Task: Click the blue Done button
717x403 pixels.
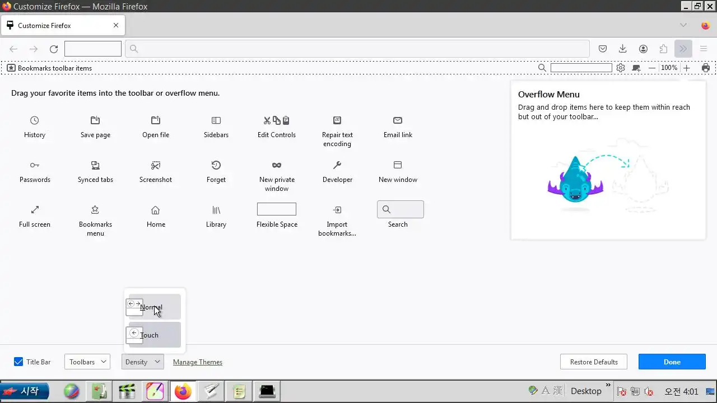Action: tap(672, 362)
